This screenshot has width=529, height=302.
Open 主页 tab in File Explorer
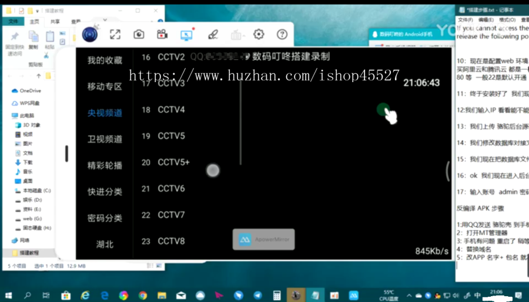pos(35,22)
